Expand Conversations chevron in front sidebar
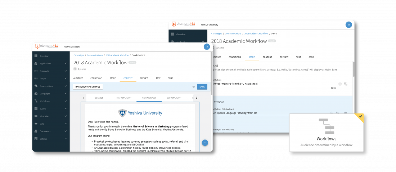 tap(66, 86)
